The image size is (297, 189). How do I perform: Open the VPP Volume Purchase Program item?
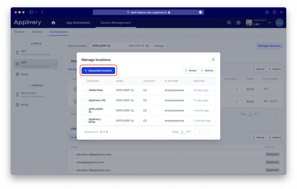[x=36, y=64]
